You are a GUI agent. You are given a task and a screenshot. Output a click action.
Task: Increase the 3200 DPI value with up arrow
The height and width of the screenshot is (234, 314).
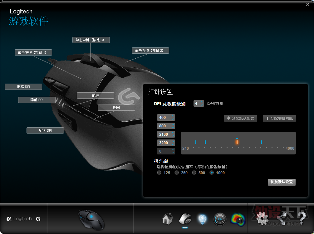[173, 141]
